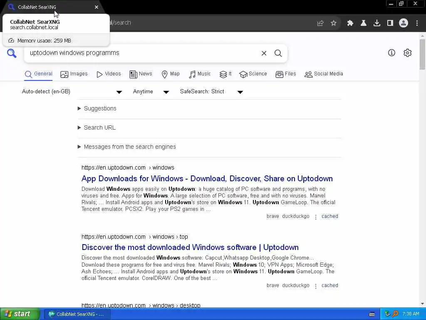This screenshot has height=320, width=426.
Task: Click the first result URL en.uptodown.com › windows
Action: point(128,167)
